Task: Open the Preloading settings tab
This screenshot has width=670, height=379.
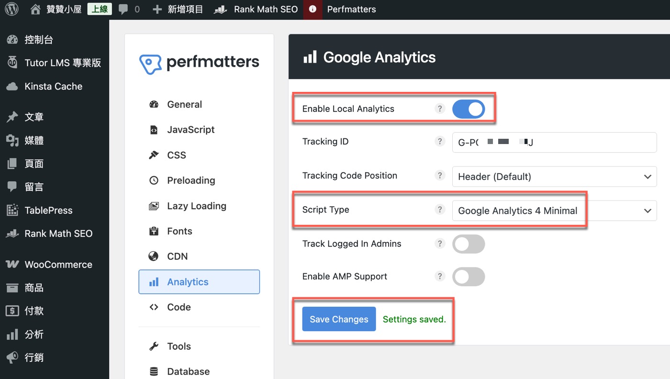Action: tap(199, 180)
